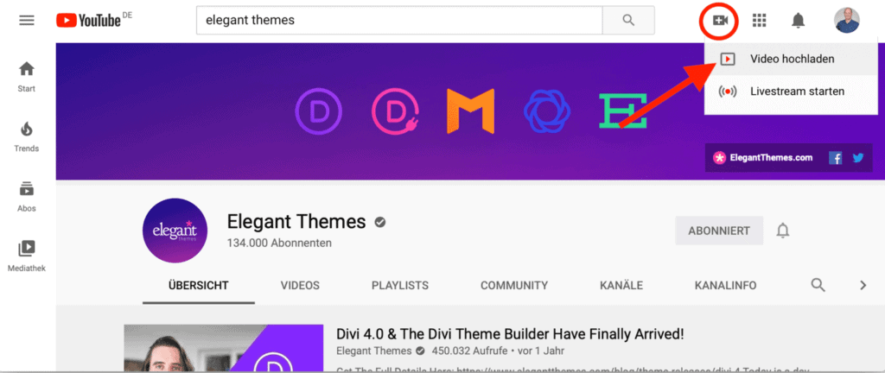
Task: Click the create video camera icon
Action: point(720,21)
